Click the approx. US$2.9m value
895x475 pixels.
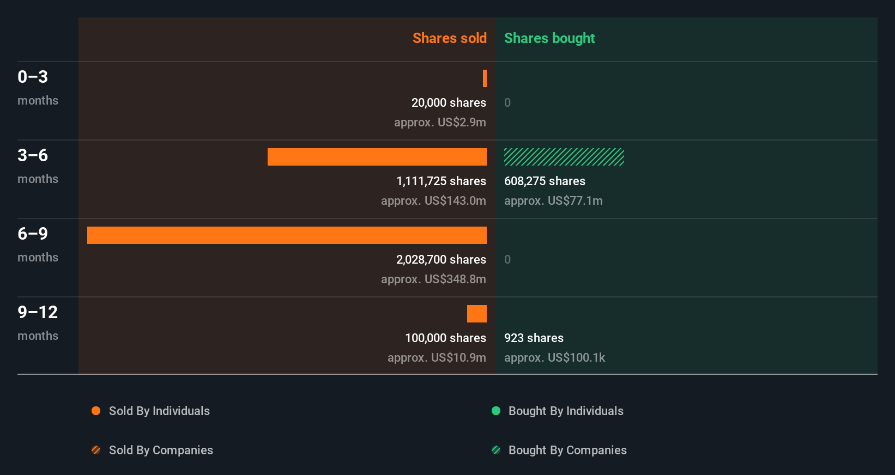[440, 122]
